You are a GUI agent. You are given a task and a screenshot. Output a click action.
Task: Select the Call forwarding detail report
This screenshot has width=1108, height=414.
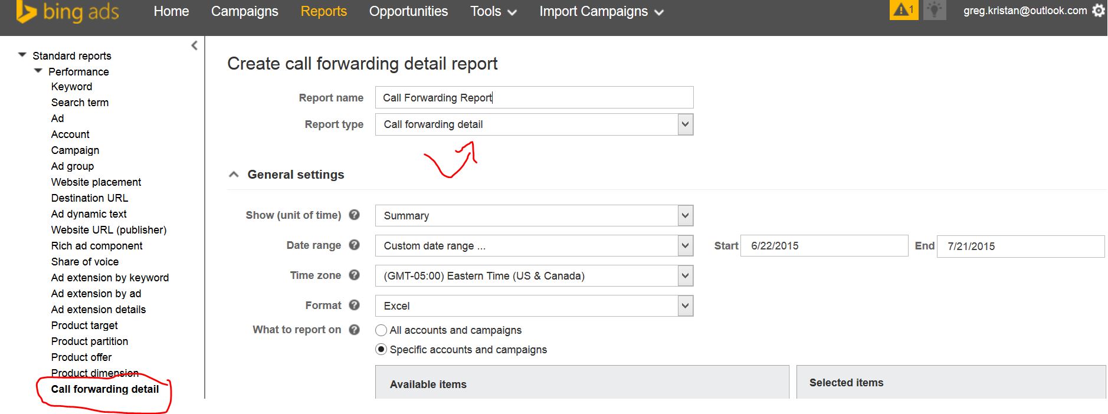[105, 389]
